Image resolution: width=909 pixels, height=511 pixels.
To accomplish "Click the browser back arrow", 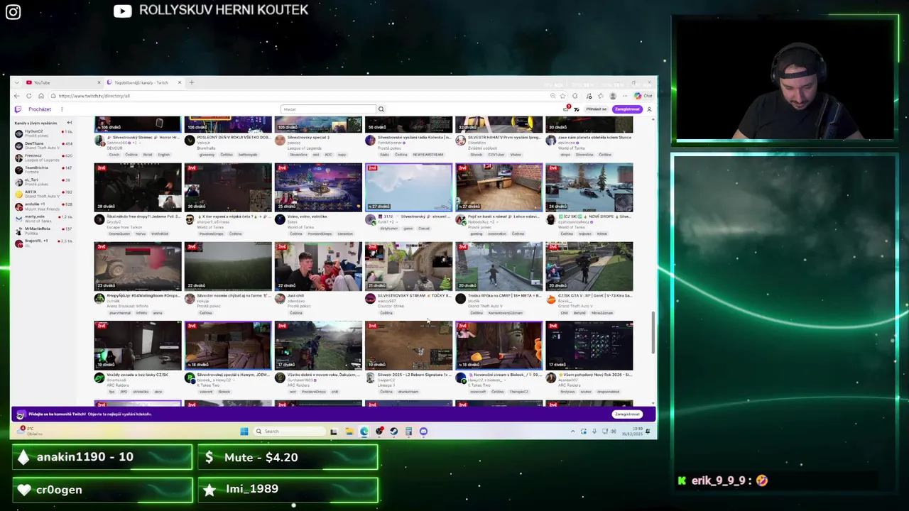I will point(18,96).
